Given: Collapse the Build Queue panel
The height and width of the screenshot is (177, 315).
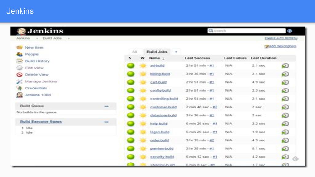Looking at the screenshot, I should (106, 106).
